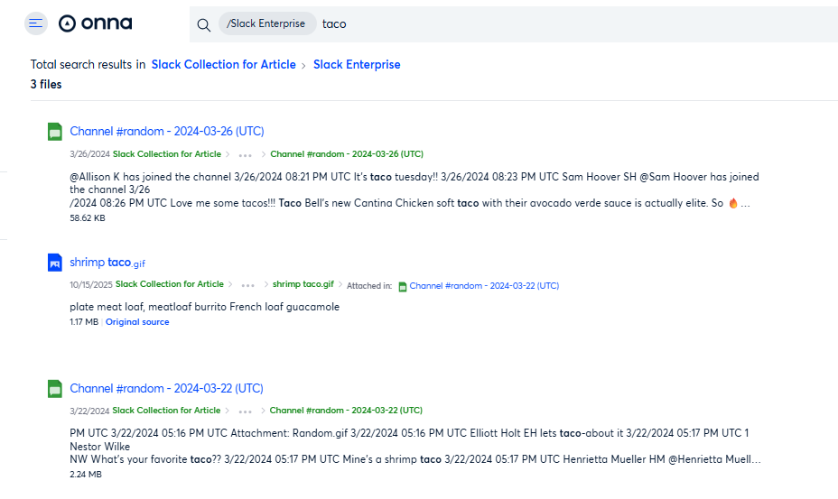Click the green chat icon for 2024-03-26 result

pos(55,132)
